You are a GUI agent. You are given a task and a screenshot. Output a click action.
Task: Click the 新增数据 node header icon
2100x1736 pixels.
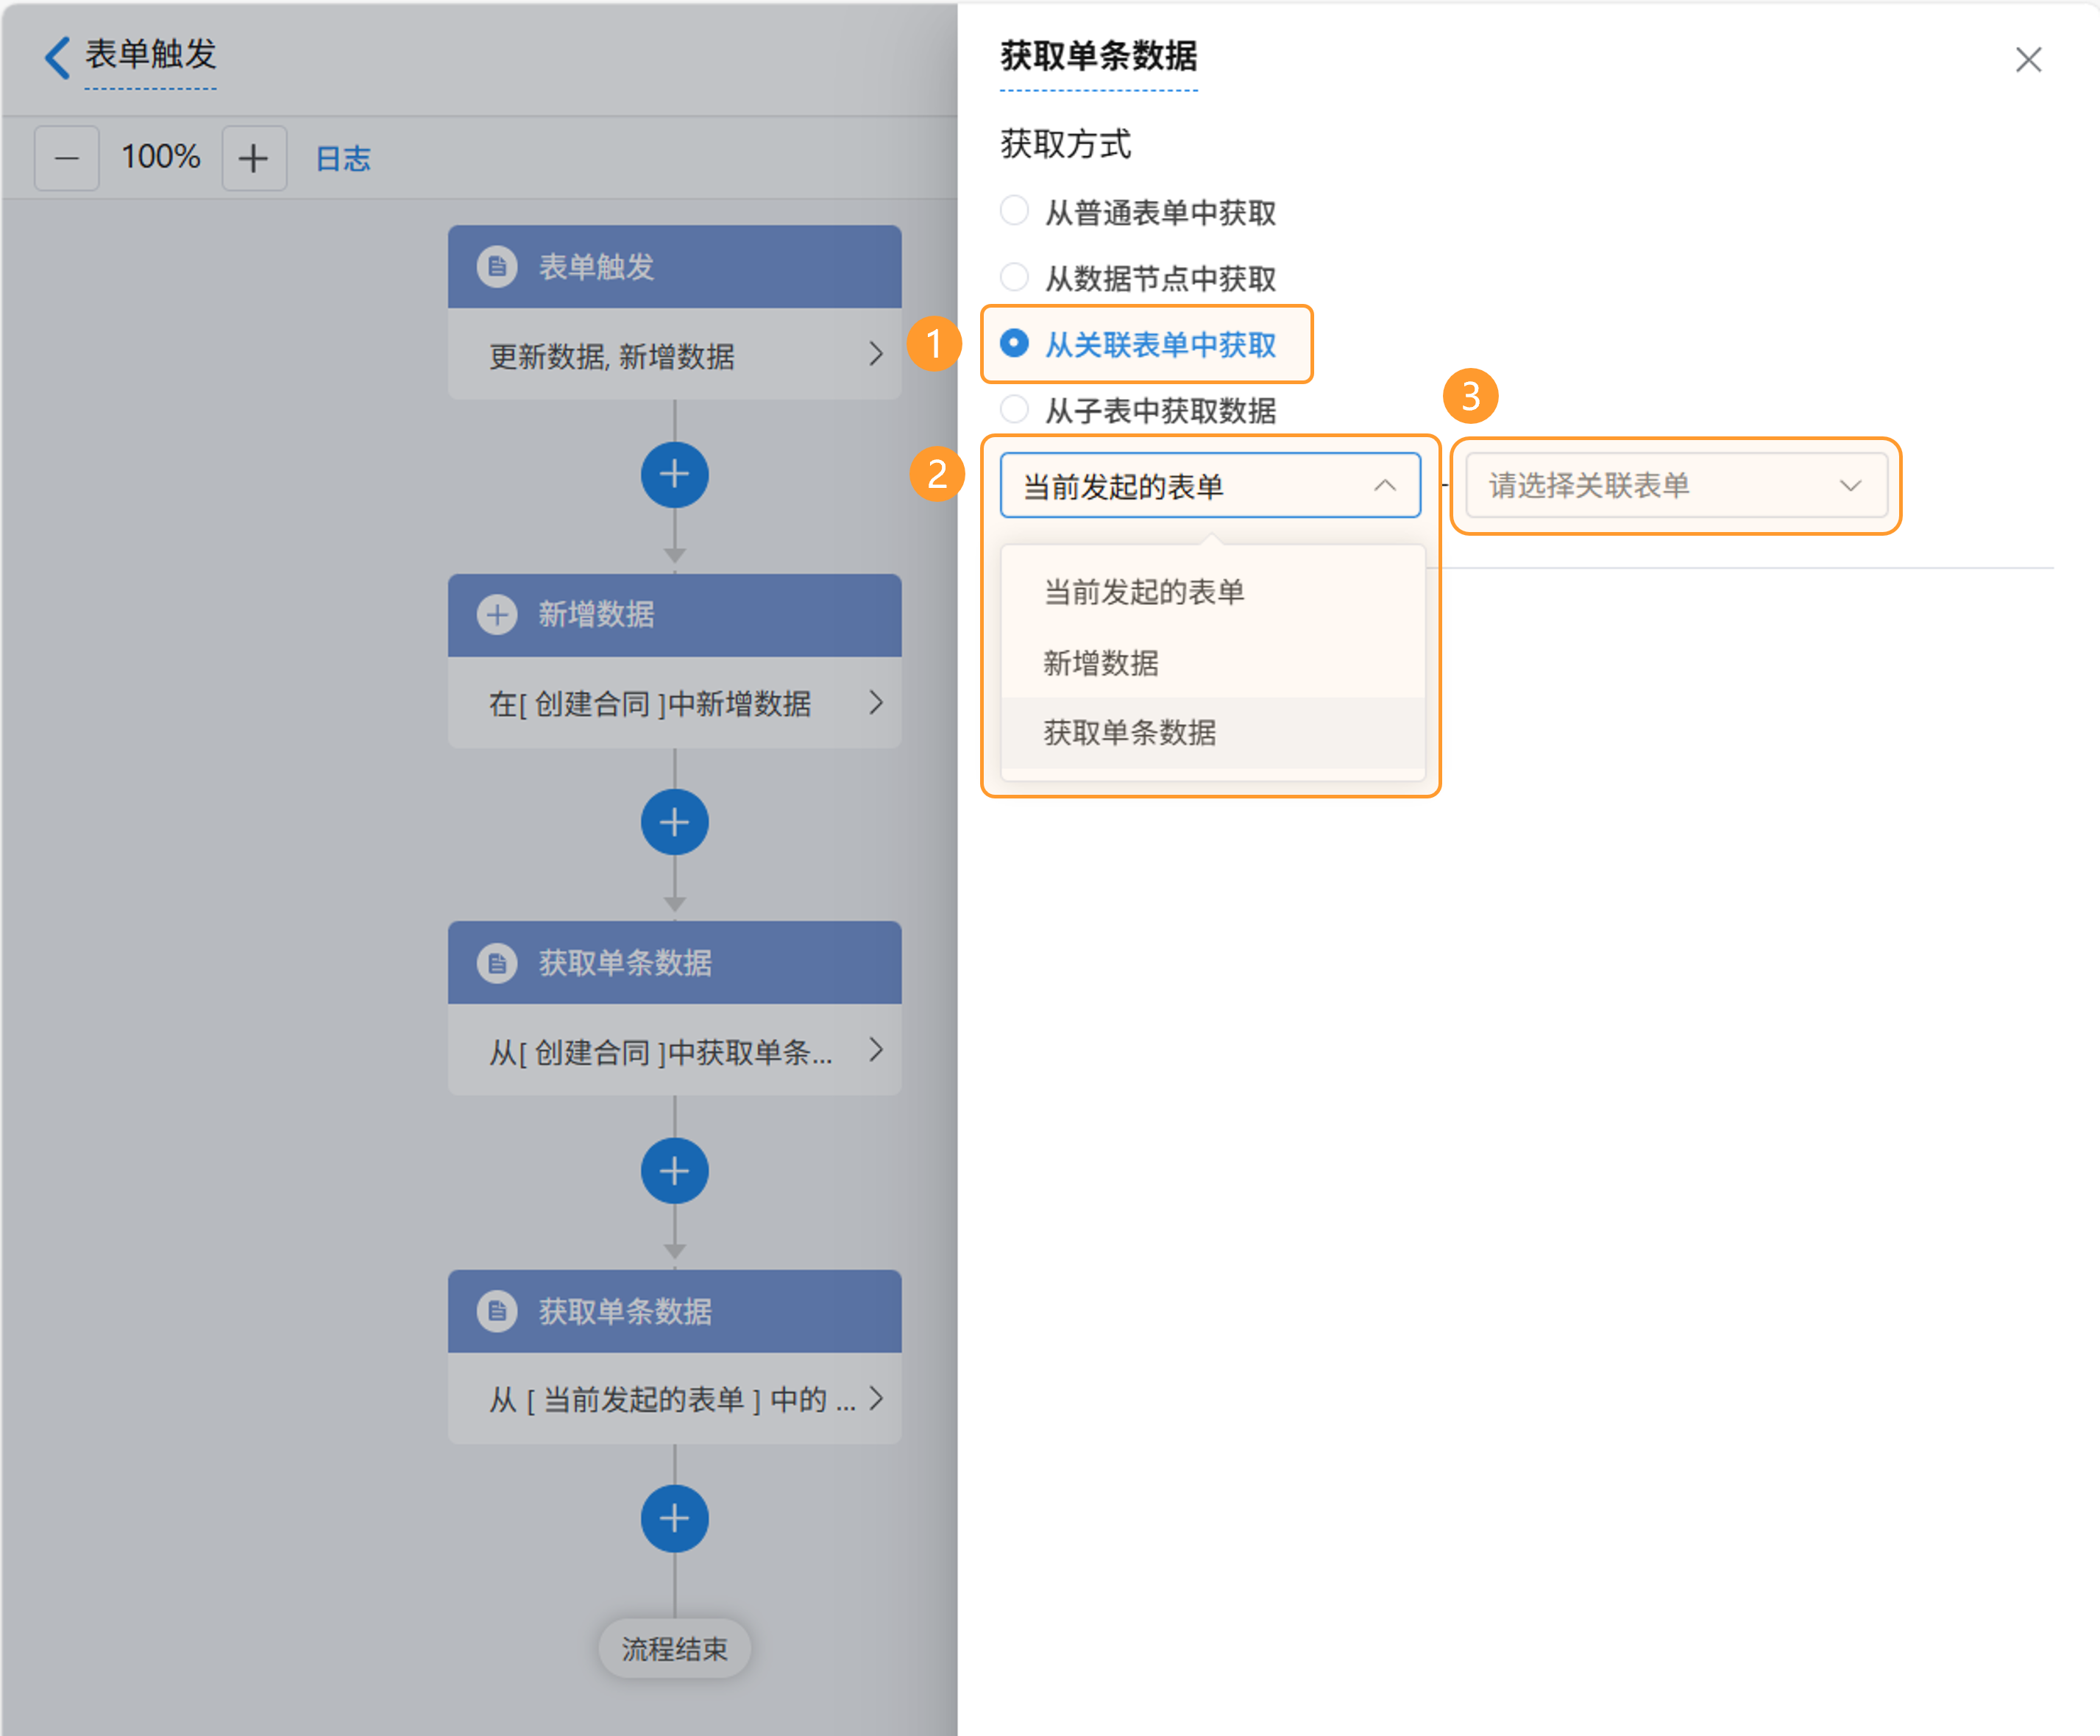click(x=497, y=614)
